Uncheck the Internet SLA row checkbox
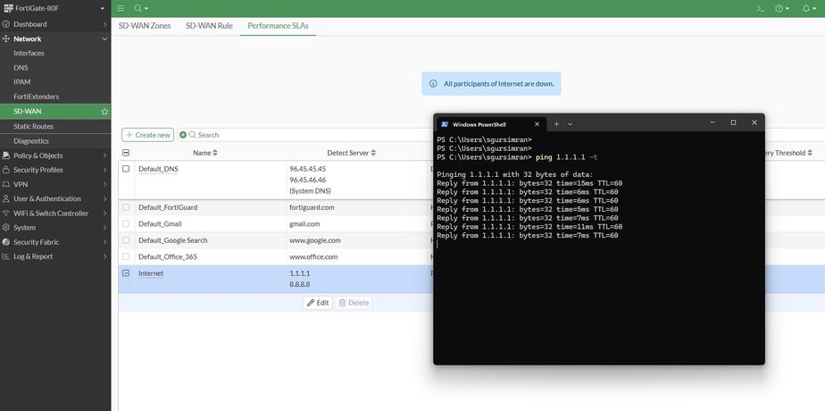825x411 pixels. (126, 273)
